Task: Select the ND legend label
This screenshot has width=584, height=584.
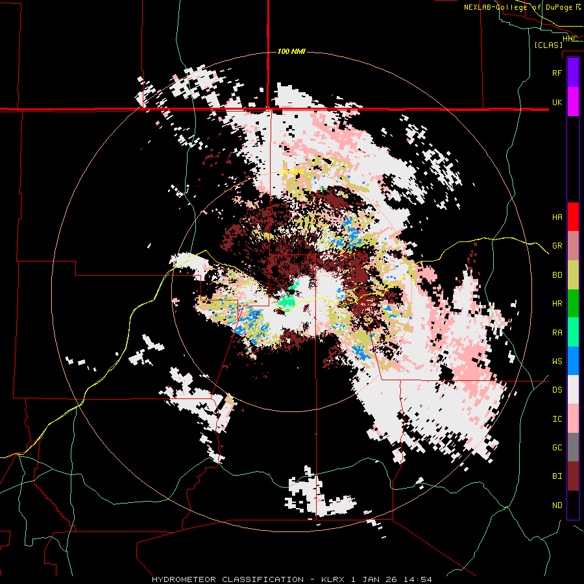Action: coord(557,505)
